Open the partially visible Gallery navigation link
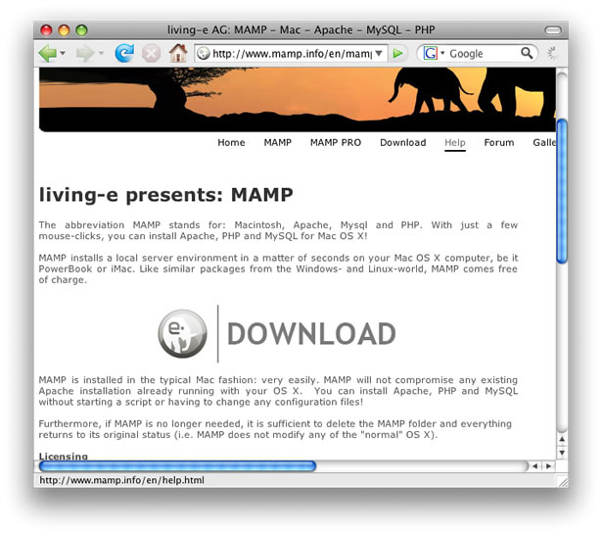Image resolution: width=602 pixels, height=534 pixels. [544, 142]
